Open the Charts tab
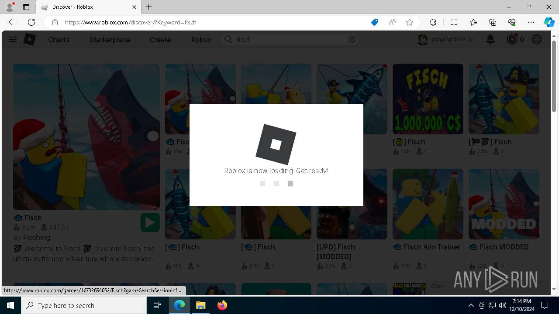This screenshot has height=314, width=559. pyautogui.click(x=59, y=40)
